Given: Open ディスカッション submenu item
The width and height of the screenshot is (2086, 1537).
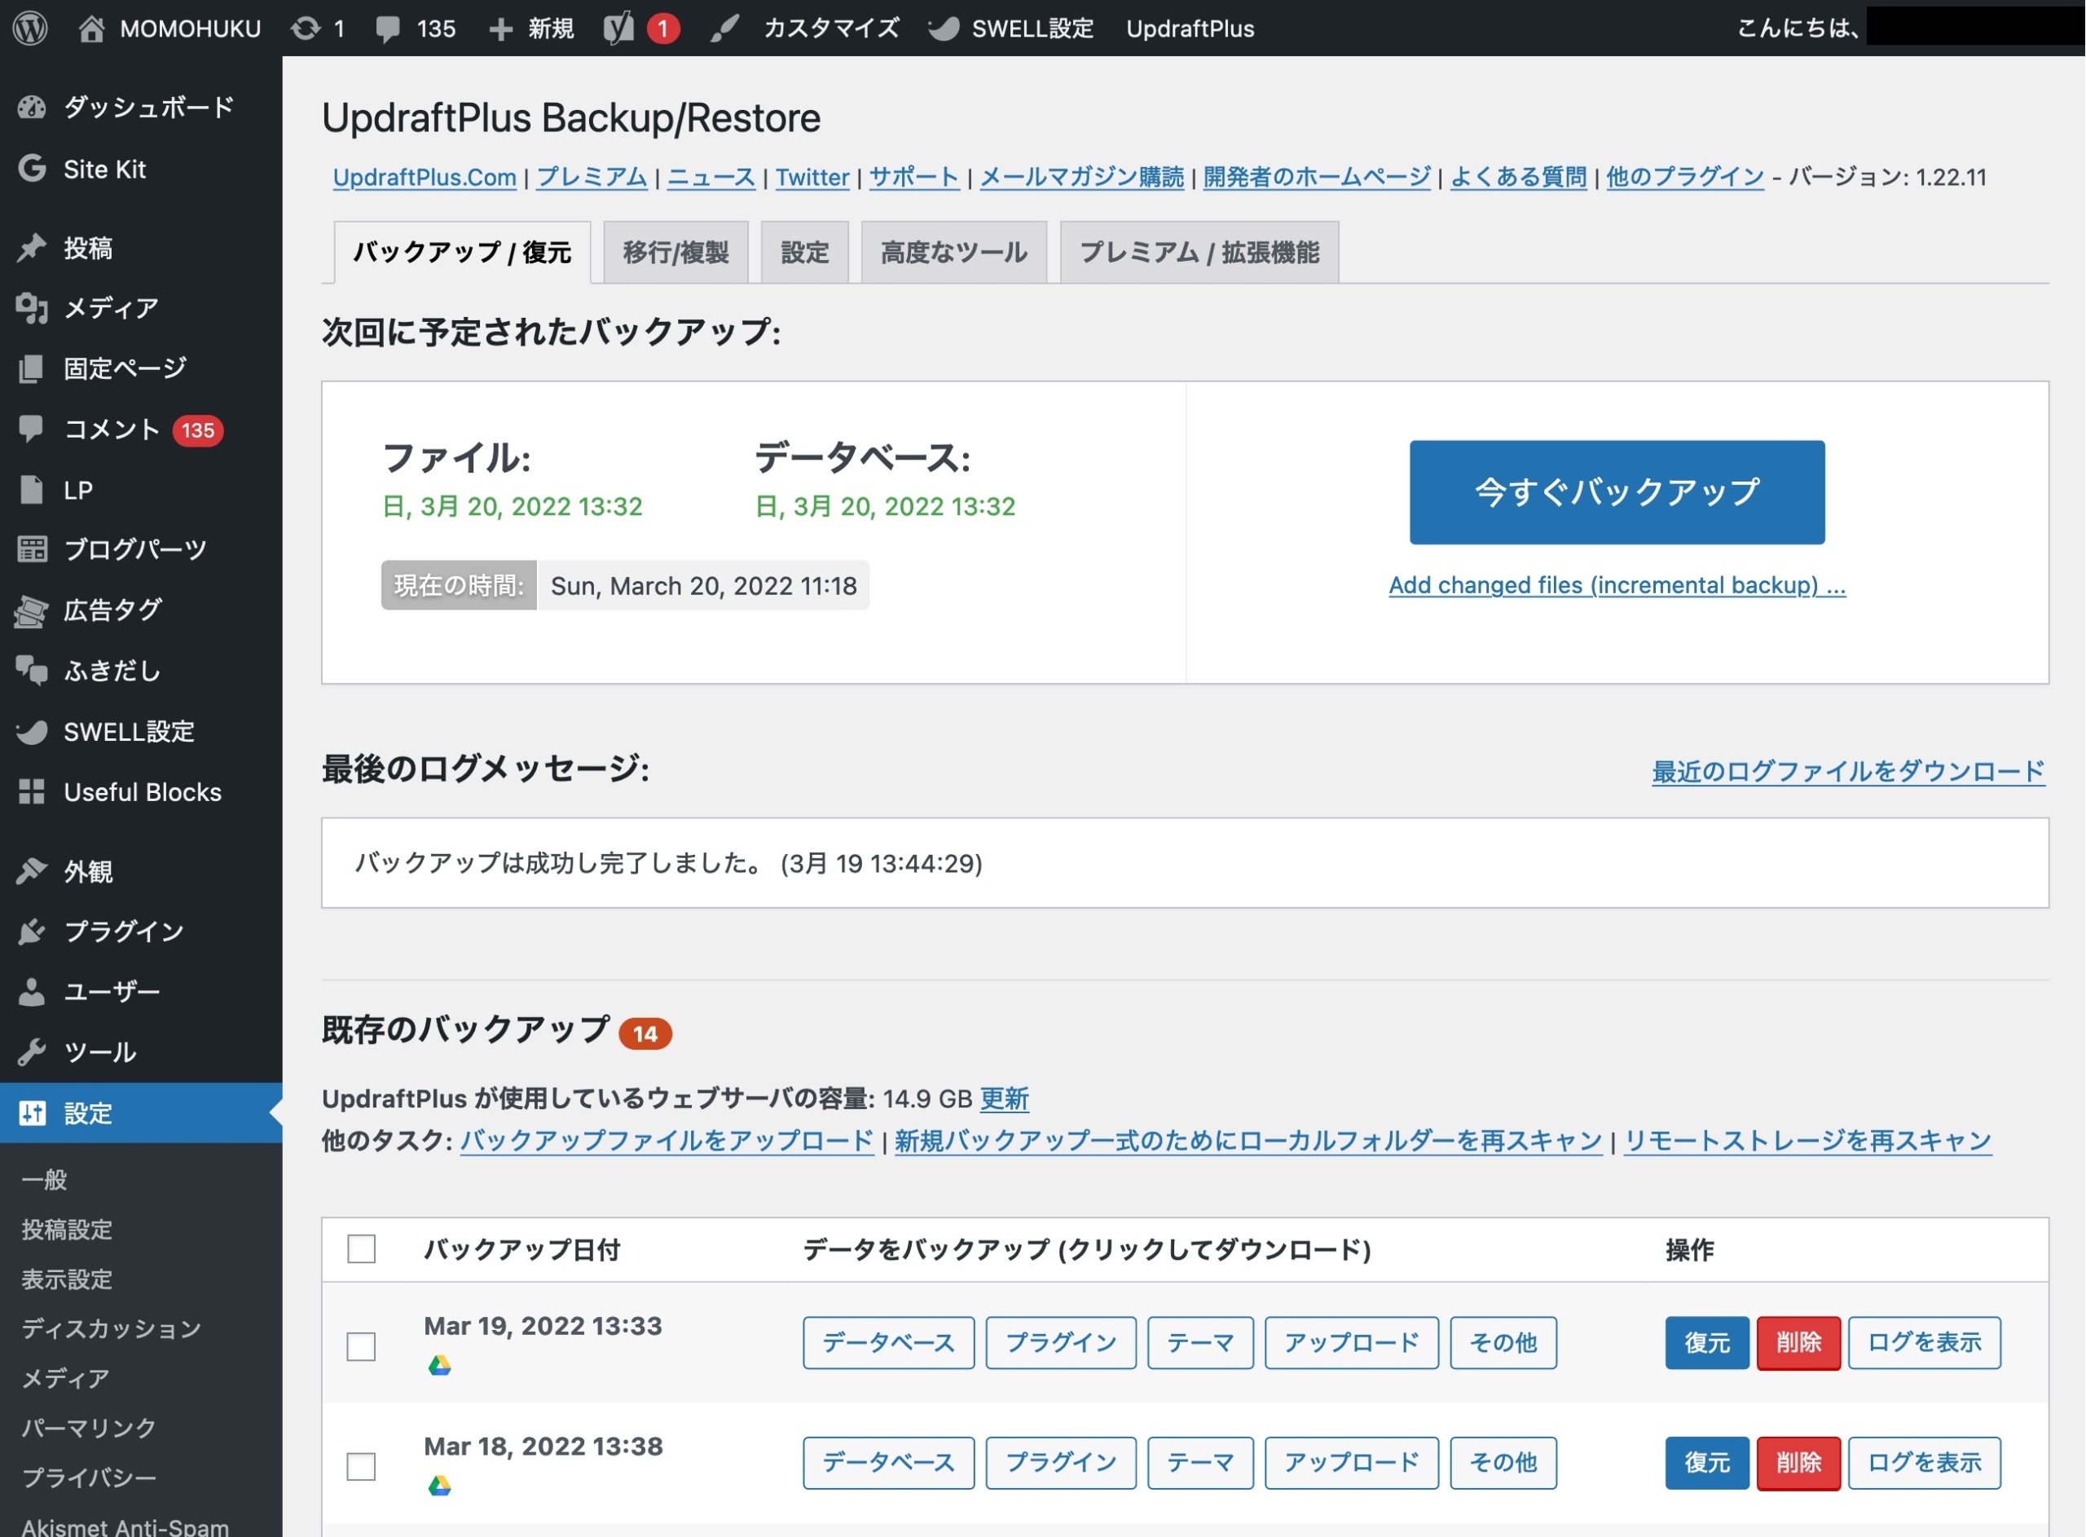Looking at the screenshot, I should click(x=112, y=1328).
